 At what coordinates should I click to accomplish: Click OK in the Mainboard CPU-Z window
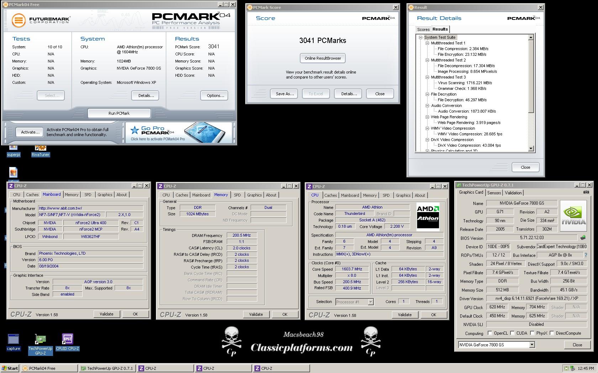[x=135, y=314]
